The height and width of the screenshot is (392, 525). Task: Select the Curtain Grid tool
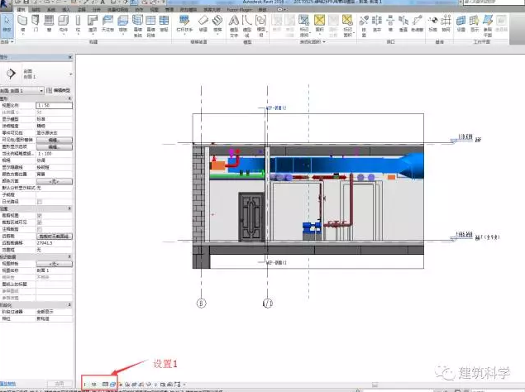point(150,26)
